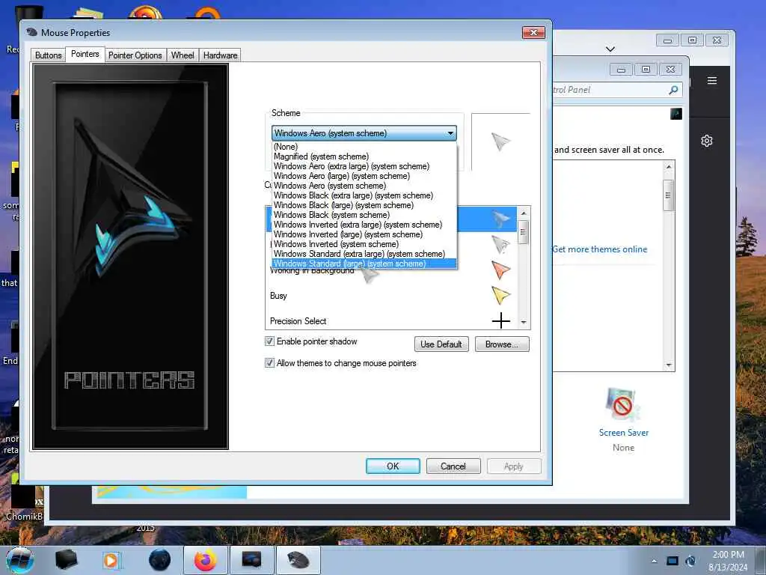766x575 pixels.
Task: Click the themes list scrollbar up arrow
Action: [669, 167]
